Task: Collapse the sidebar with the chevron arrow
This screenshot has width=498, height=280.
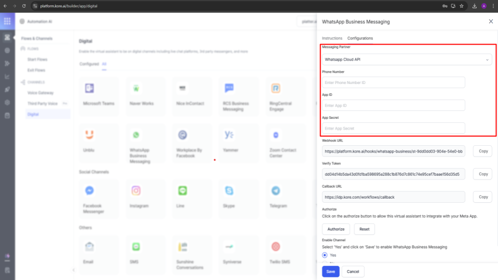Action: (x=73, y=270)
